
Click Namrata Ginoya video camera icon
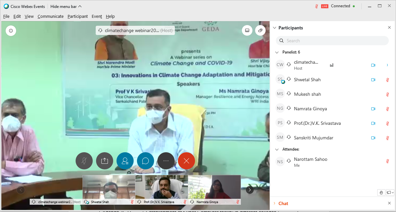tap(373, 109)
